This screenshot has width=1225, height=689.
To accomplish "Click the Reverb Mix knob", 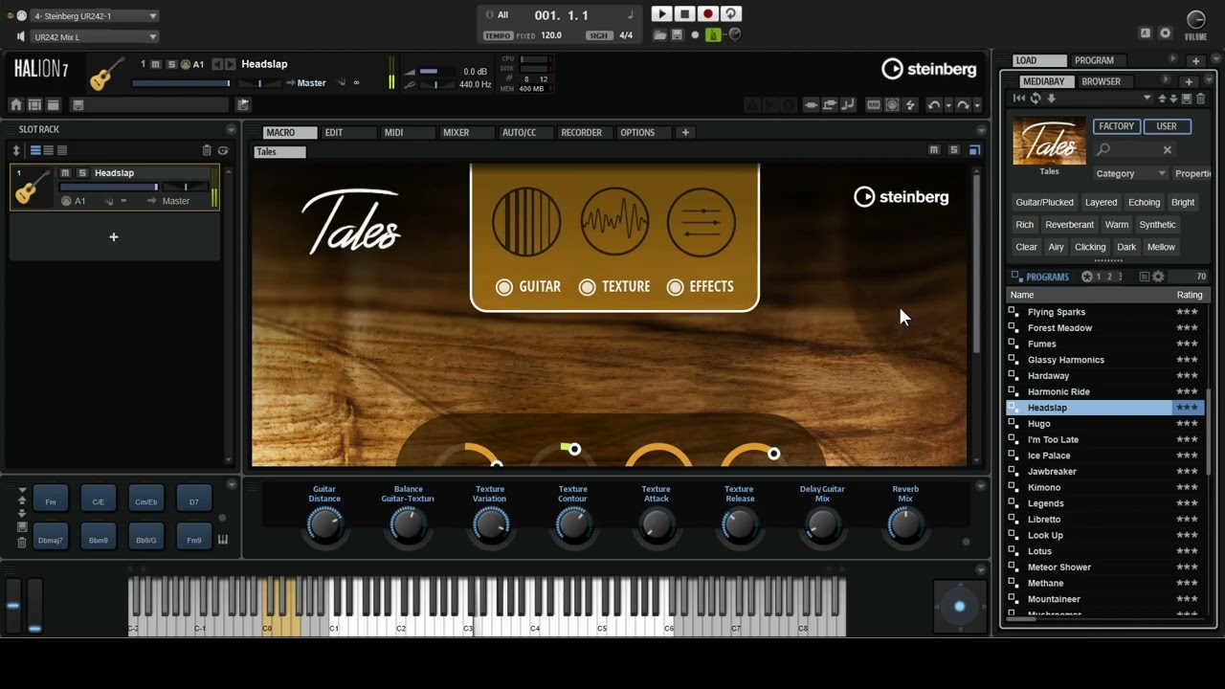I will click(905, 525).
